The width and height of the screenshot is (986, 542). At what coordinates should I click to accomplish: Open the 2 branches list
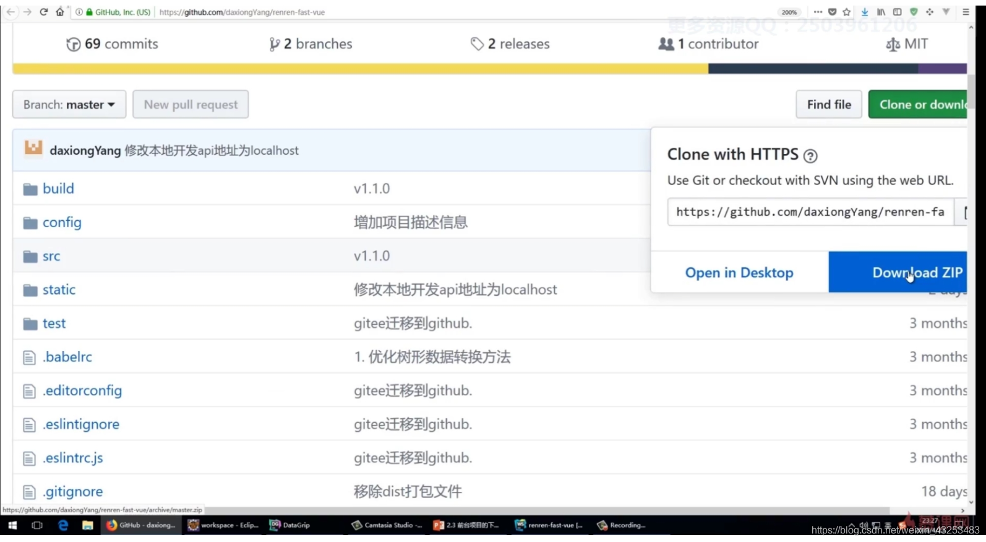click(x=311, y=44)
